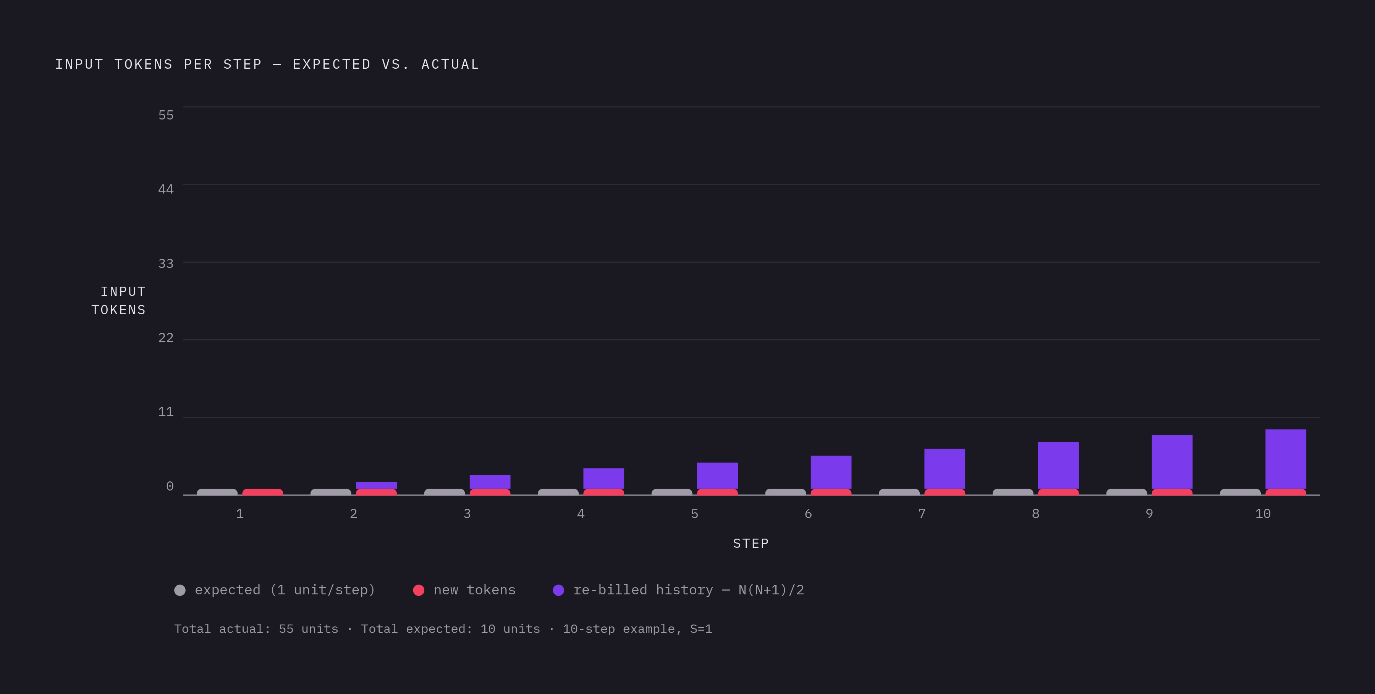Screen dimensions: 1375x694
Task: Click the y-axis tick label 22
Action: click(166, 338)
